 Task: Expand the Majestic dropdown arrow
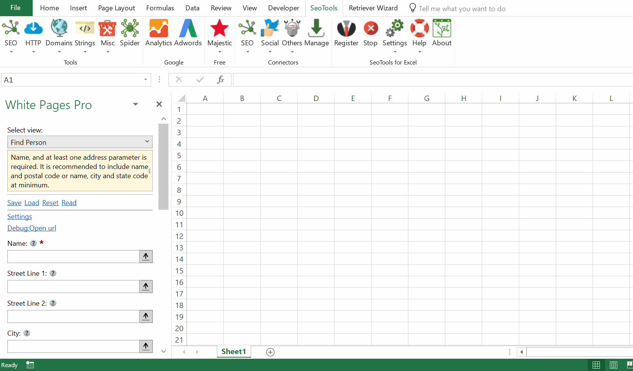click(220, 52)
